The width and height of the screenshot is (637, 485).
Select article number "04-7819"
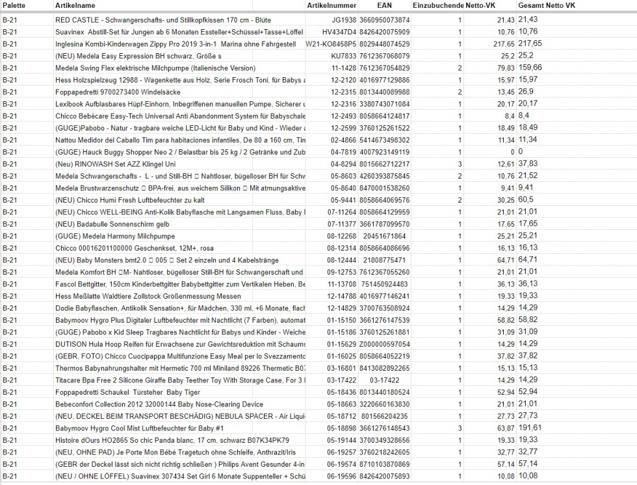click(x=344, y=152)
